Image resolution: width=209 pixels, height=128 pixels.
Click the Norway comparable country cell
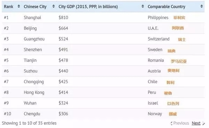[x=155, y=114]
